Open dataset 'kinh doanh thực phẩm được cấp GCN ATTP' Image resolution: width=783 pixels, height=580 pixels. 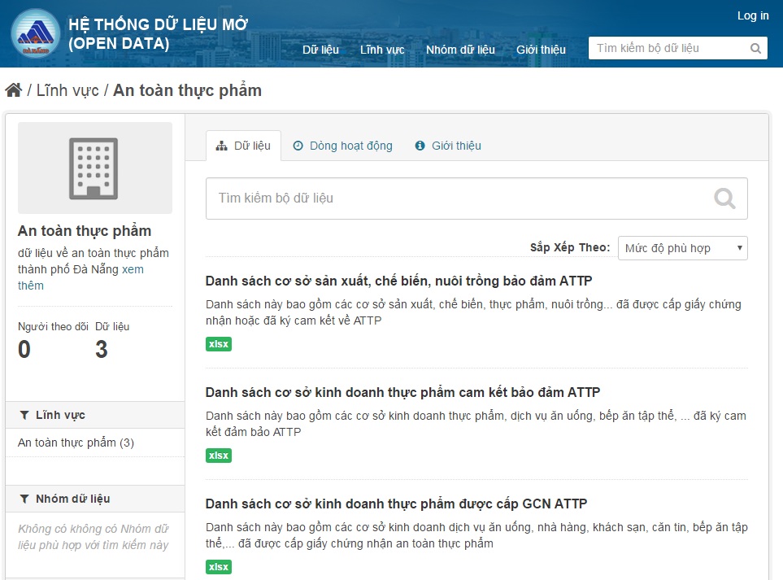397,504
